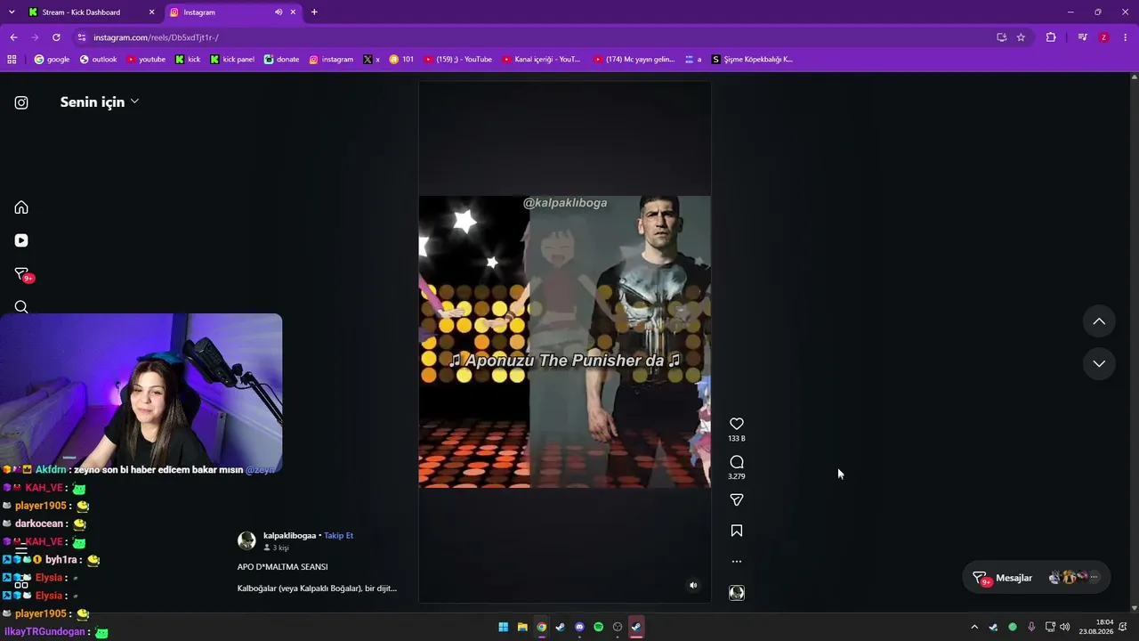Close the Instagram browser tab
The height and width of the screenshot is (641, 1139).
point(293,12)
